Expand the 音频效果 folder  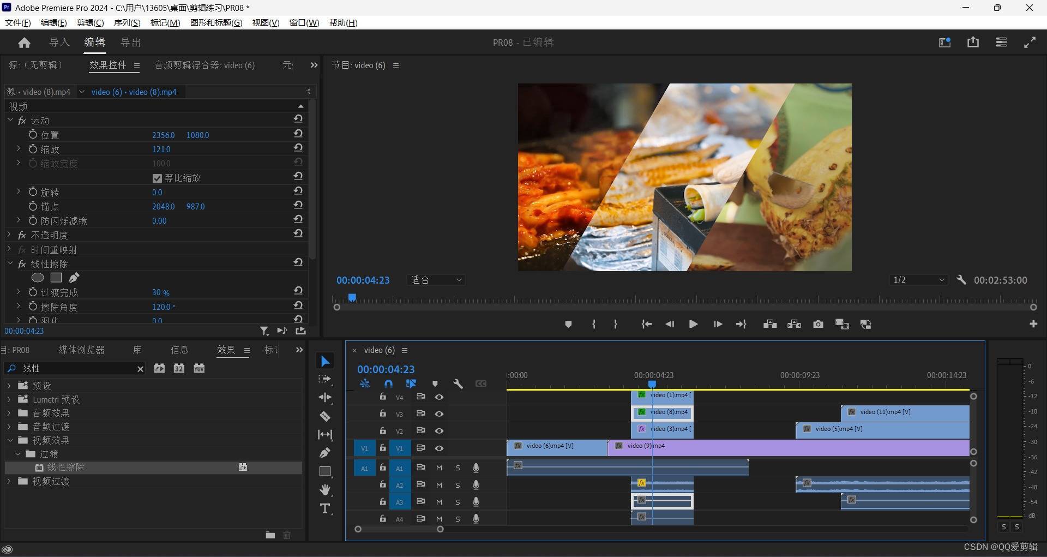click(x=9, y=414)
